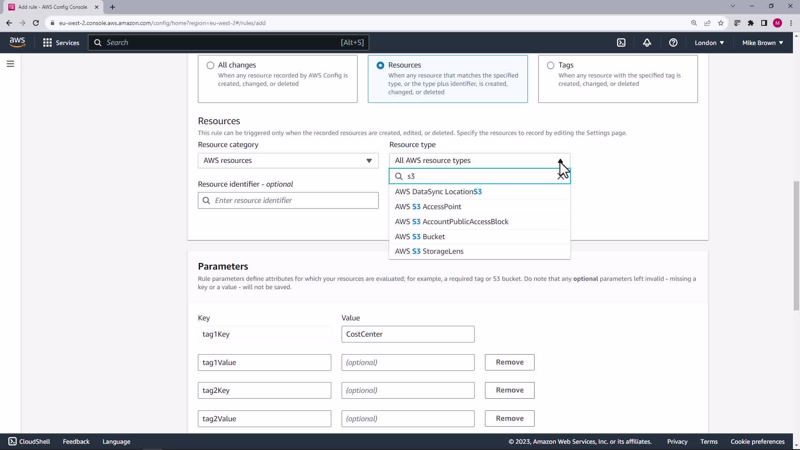
Task: Clear the s3 filter text
Action: [x=561, y=177]
